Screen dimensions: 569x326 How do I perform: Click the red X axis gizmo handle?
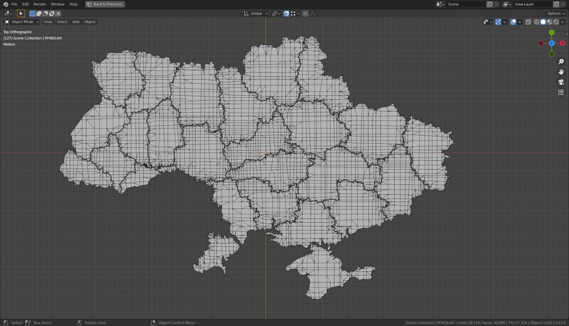click(563, 43)
